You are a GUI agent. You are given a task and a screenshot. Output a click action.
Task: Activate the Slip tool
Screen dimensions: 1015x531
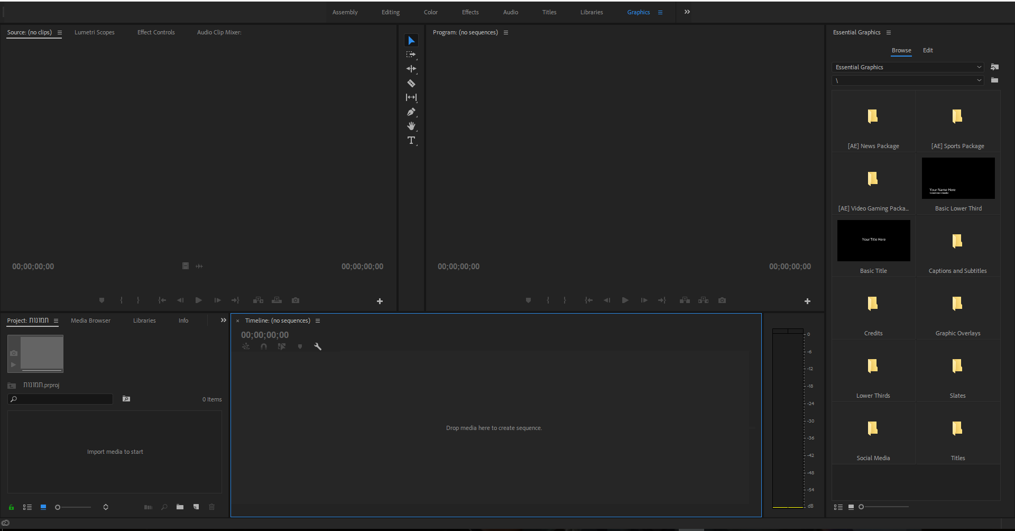pyautogui.click(x=411, y=97)
